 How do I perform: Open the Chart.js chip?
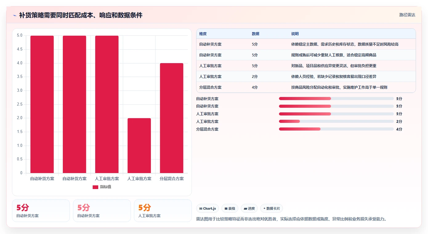tap(208, 208)
